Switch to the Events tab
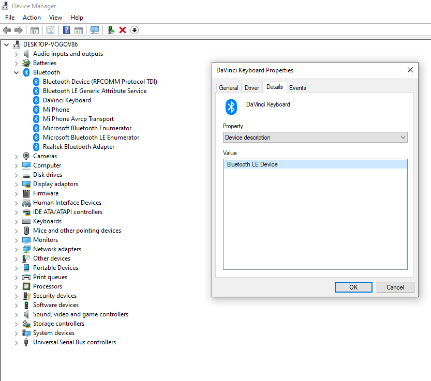Viewport: 431px width, 381px height. [298, 88]
